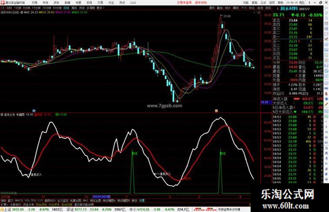The image size is (329, 212).
Task: Click the 中小 5724.26 index readout
Action: coord(139,209)
